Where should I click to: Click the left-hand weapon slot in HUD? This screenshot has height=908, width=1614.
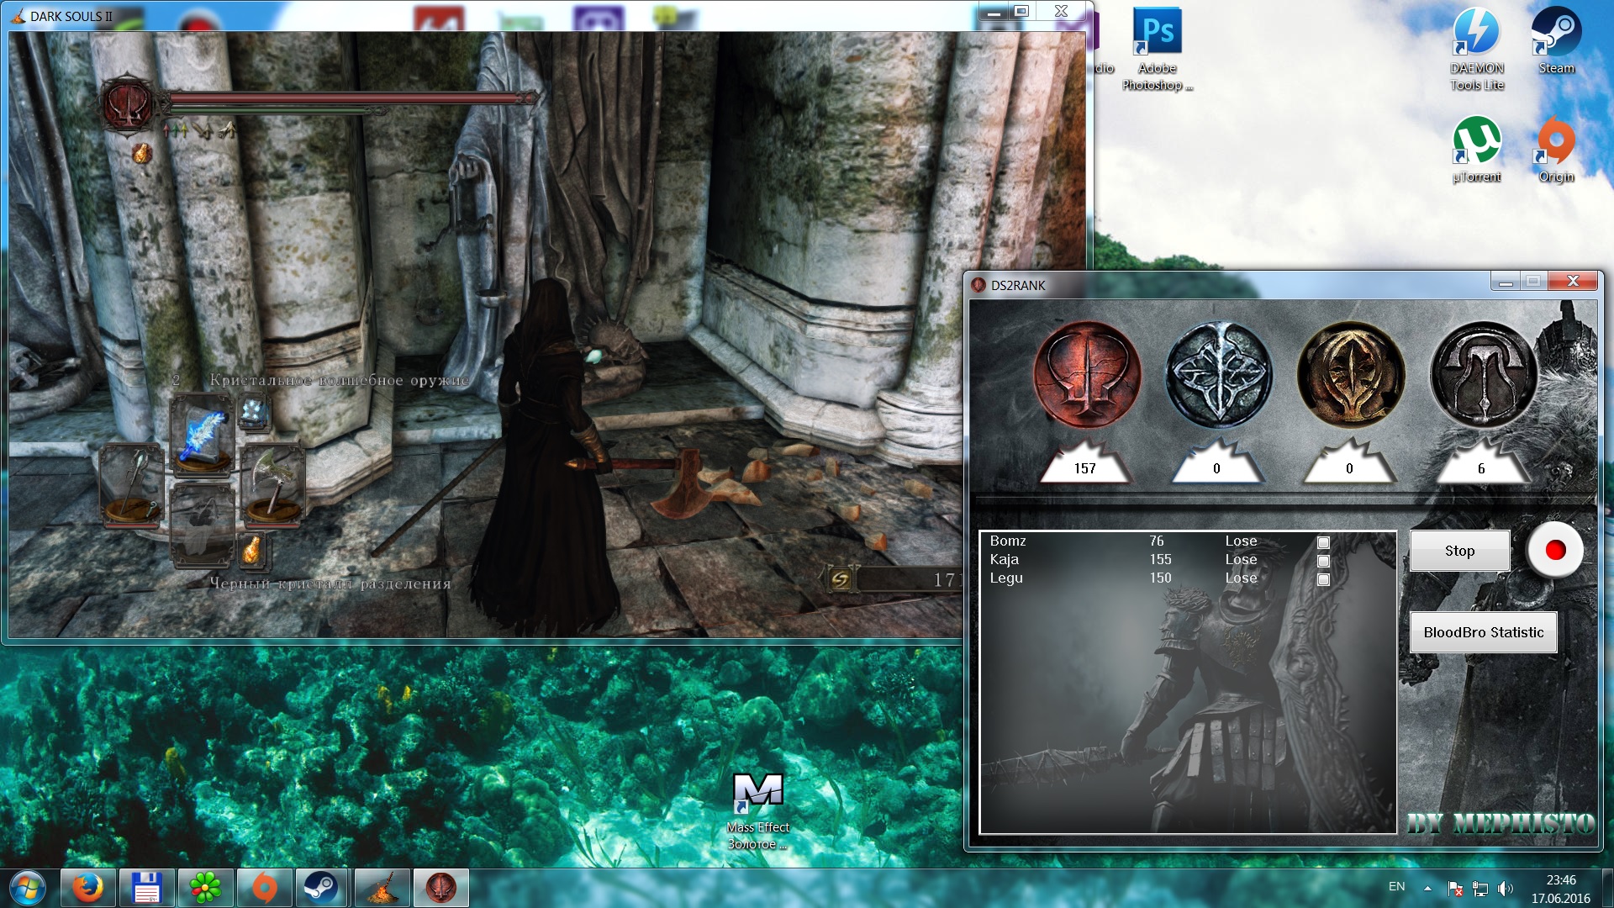[131, 485]
